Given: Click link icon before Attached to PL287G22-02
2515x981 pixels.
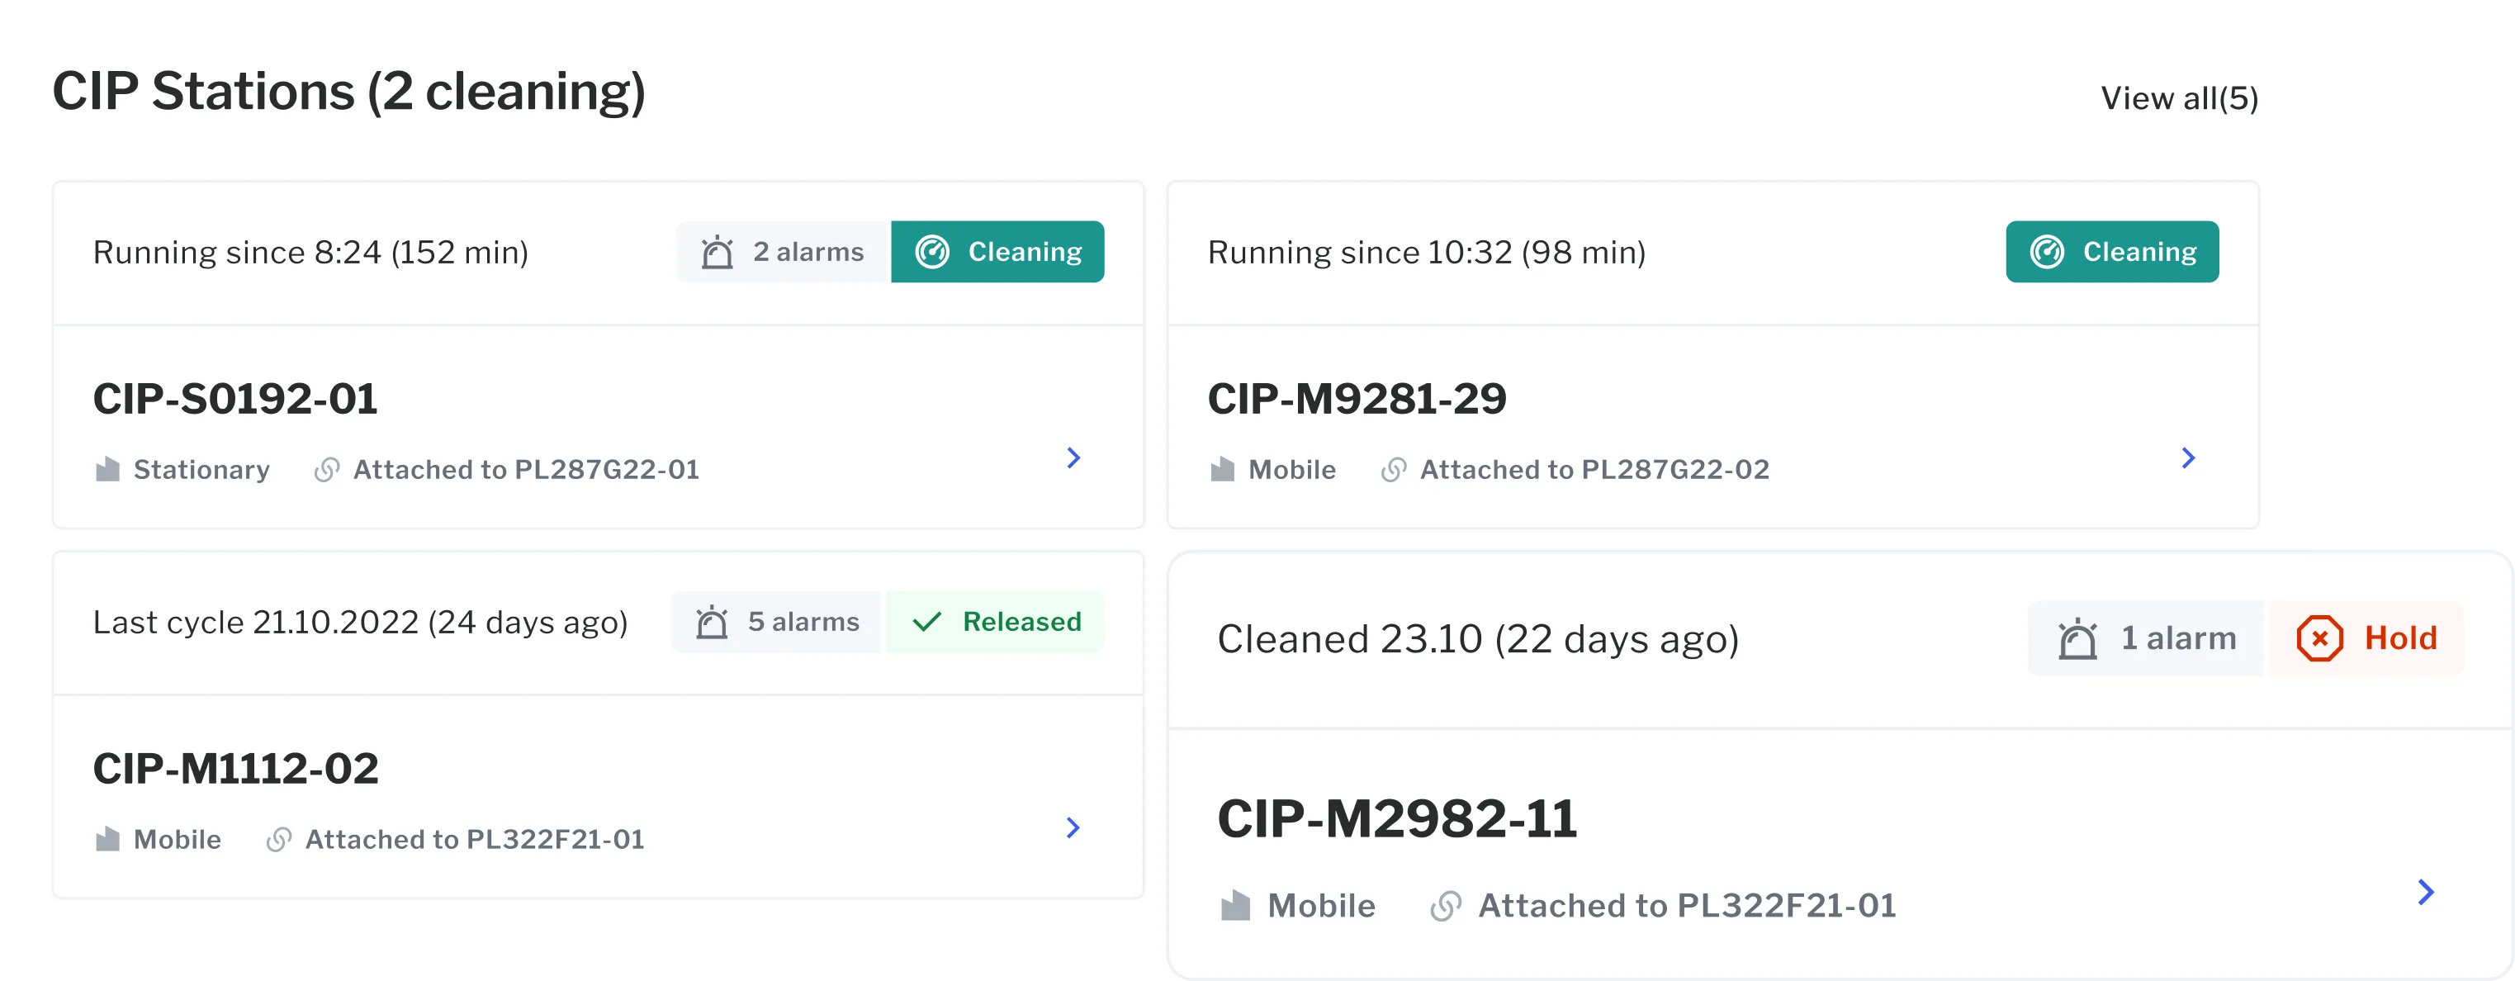Looking at the screenshot, I should [x=1395, y=470].
